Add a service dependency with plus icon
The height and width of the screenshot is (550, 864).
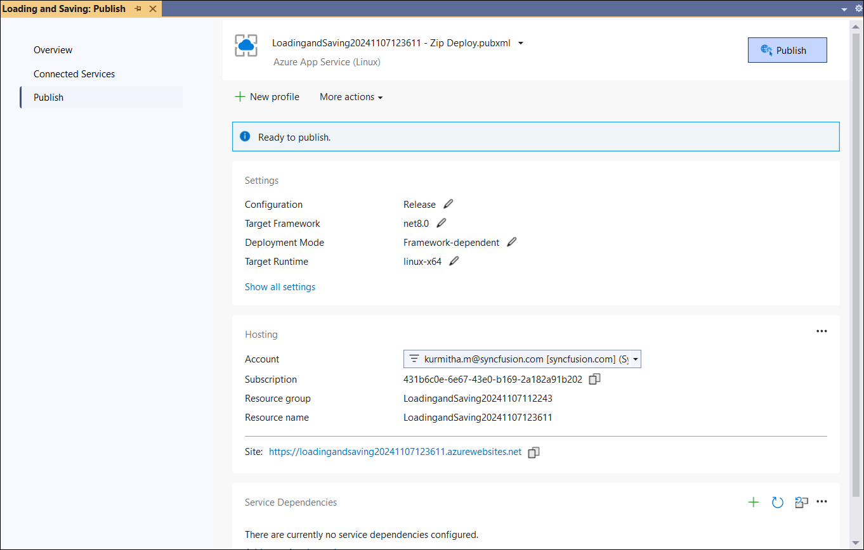754,502
